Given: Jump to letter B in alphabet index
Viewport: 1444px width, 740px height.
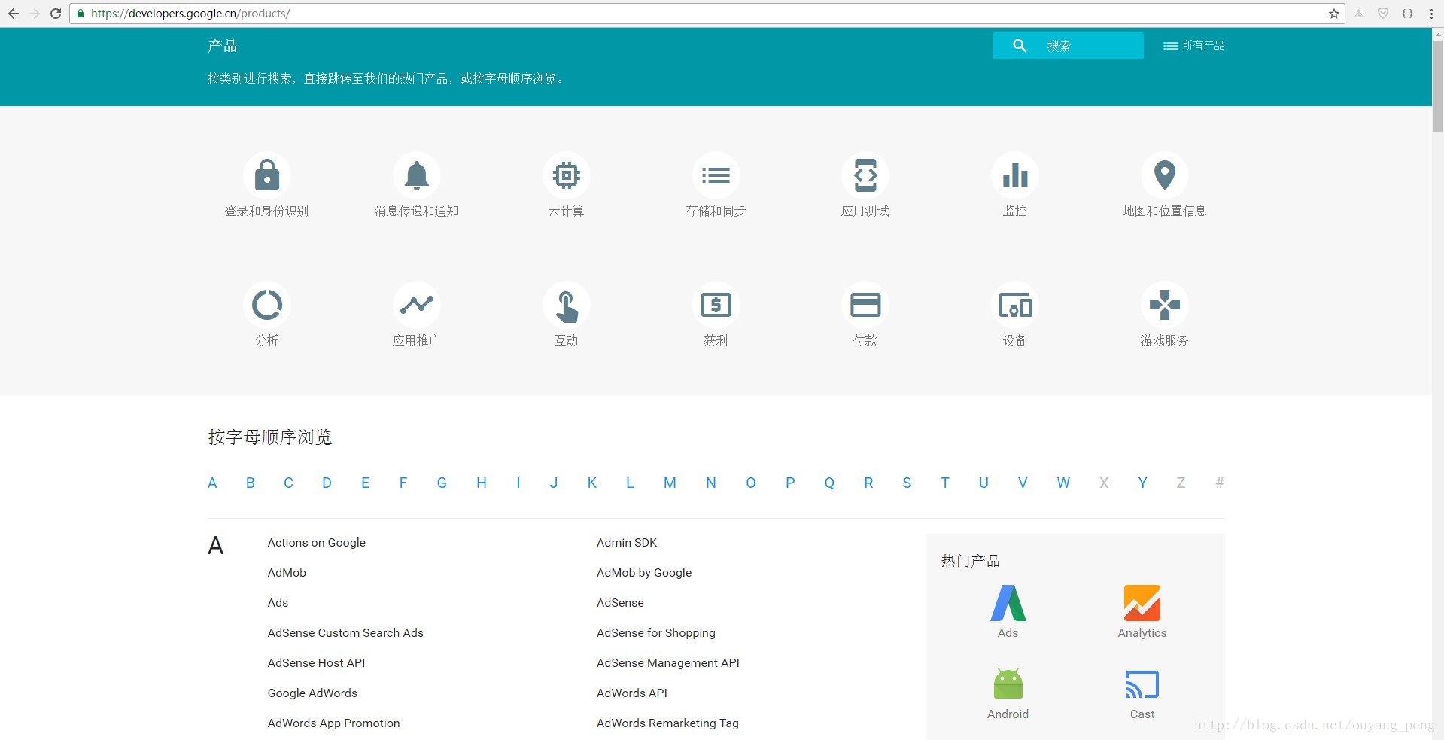Looking at the screenshot, I should tap(251, 483).
